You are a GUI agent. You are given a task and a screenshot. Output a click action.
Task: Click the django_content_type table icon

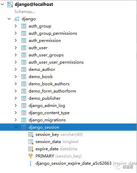pyautogui.click(x=24, y=113)
